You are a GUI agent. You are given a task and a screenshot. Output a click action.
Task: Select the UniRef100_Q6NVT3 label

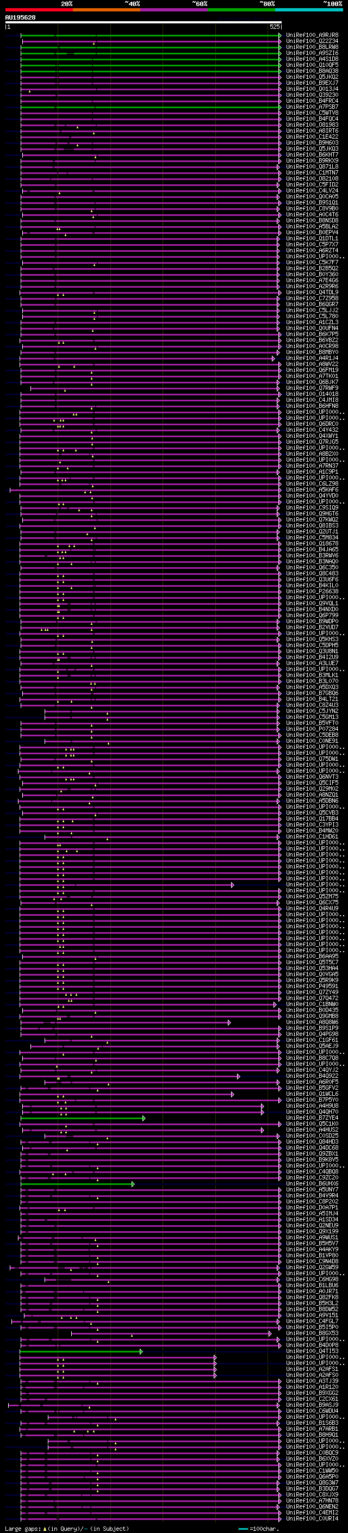click(312, 777)
